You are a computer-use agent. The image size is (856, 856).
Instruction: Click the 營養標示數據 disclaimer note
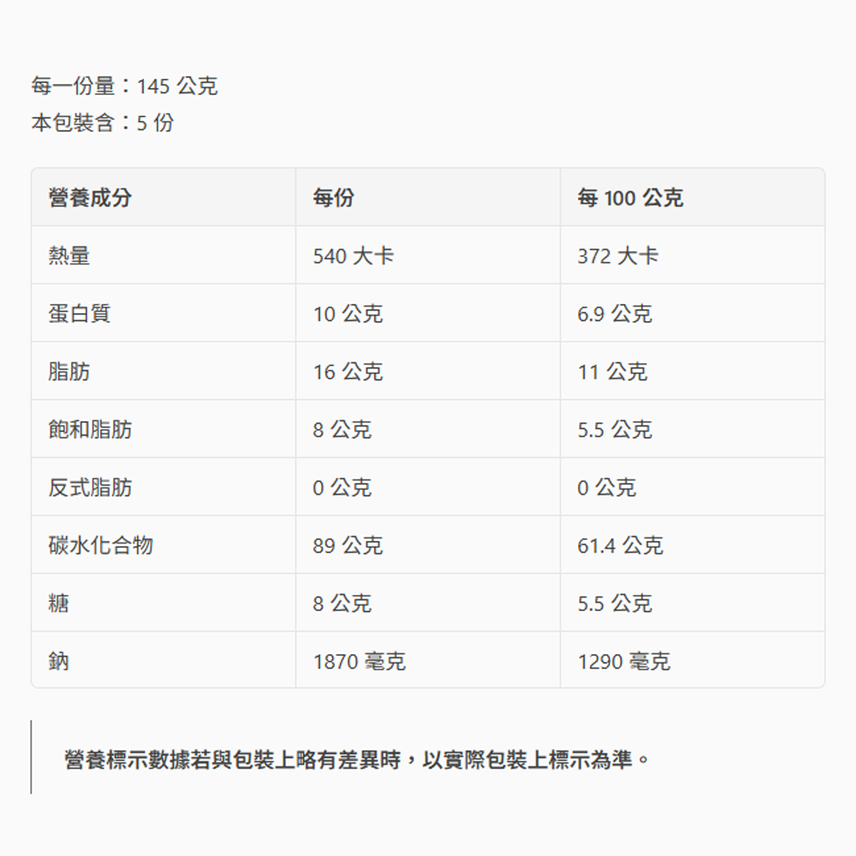pos(357,758)
